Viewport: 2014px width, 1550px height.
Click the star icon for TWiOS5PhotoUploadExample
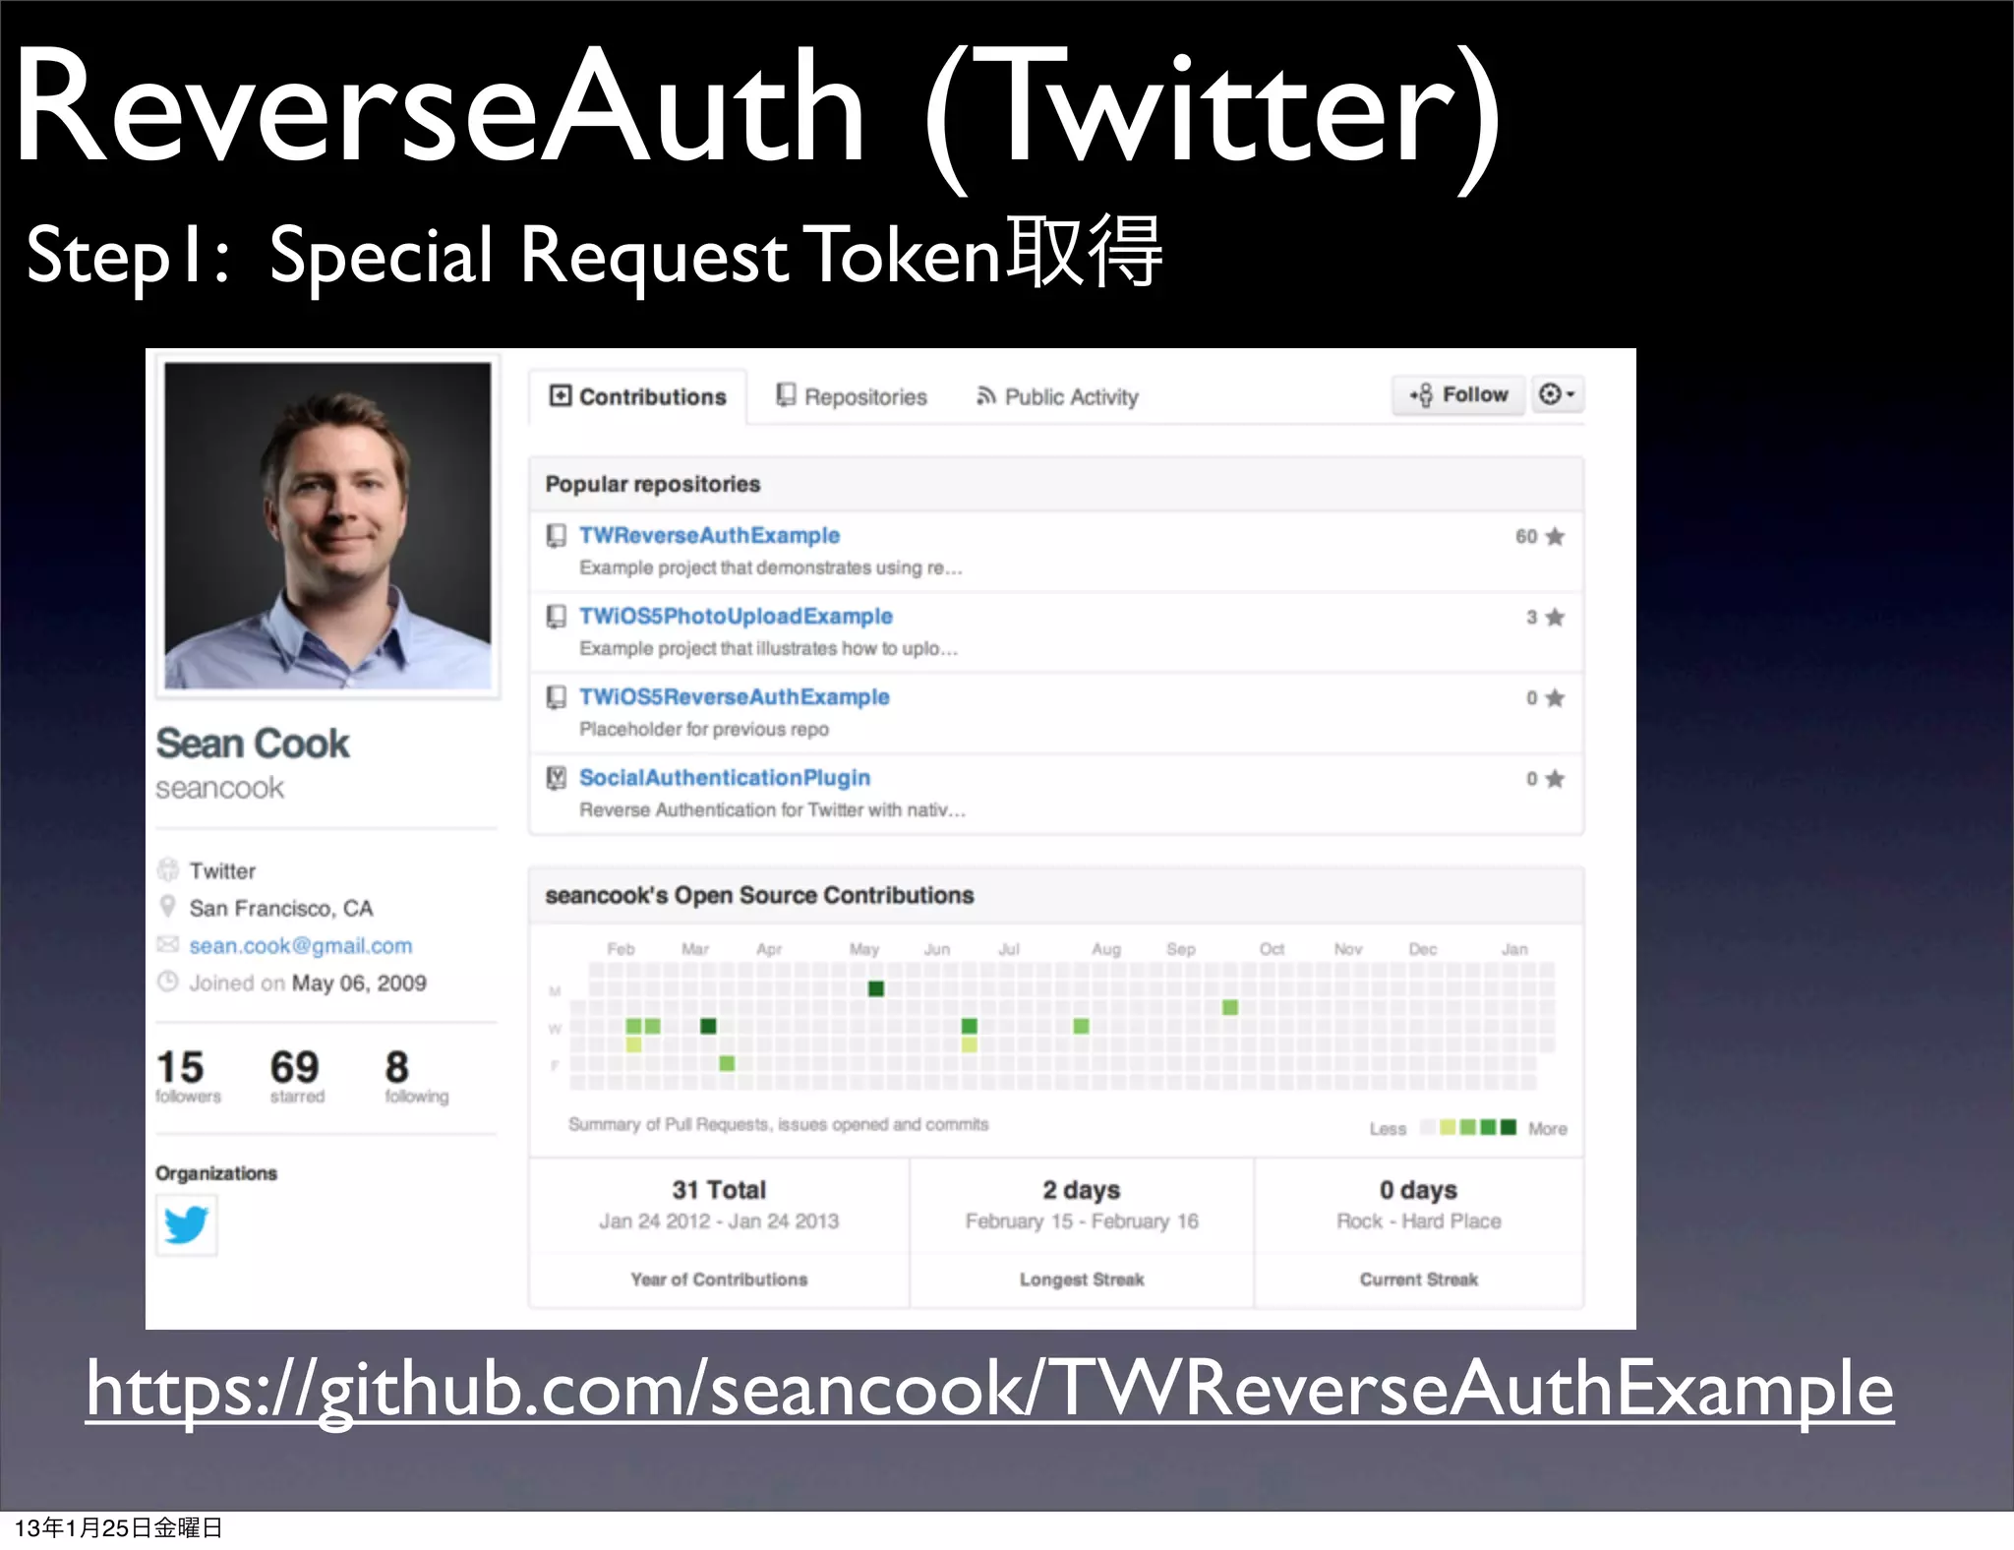pos(1555,617)
